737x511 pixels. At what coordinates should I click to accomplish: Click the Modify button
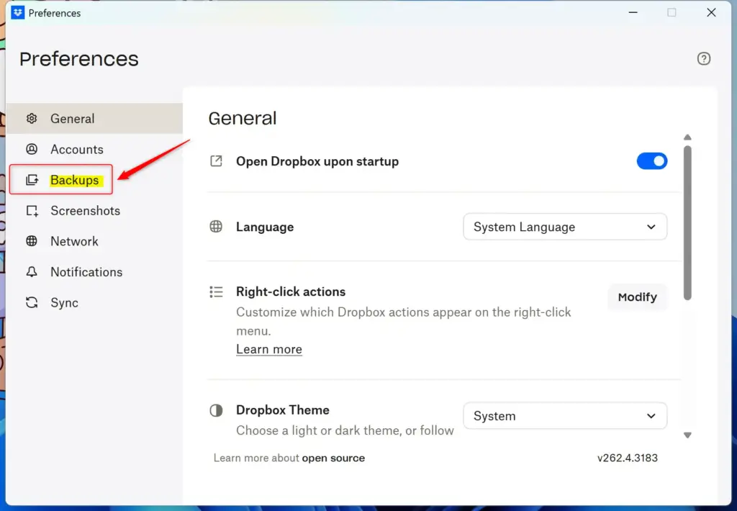click(x=638, y=297)
